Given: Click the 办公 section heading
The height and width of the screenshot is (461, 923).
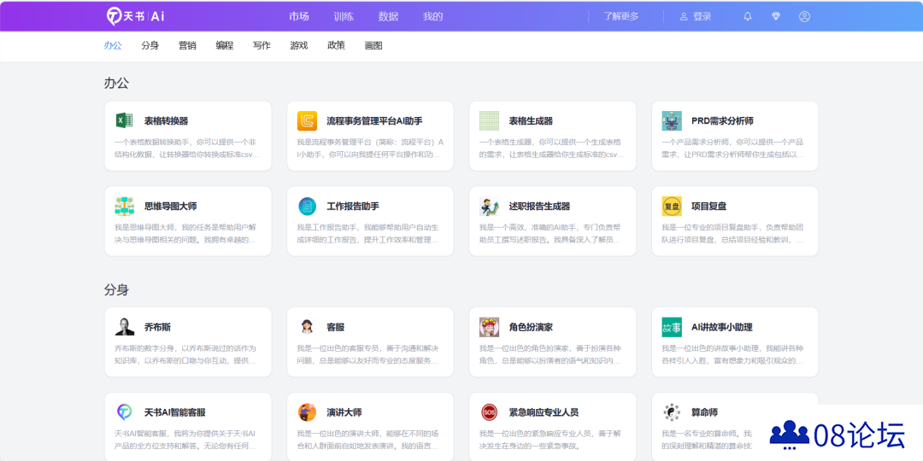Looking at the screenshot, I should pyautogui.click(x=116, y=83).
